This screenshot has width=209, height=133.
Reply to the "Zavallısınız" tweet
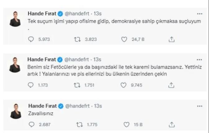point(31,125)
